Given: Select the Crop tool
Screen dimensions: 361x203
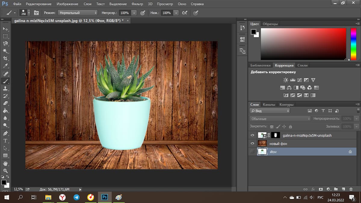Looking at the screenshot, I should coord(5,58).
